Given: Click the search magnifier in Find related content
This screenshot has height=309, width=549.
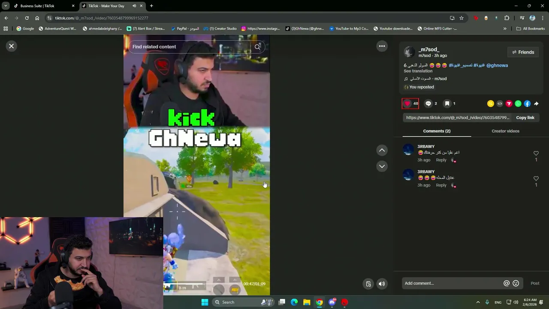Looking at the screenshot, I should pos(257,47).
